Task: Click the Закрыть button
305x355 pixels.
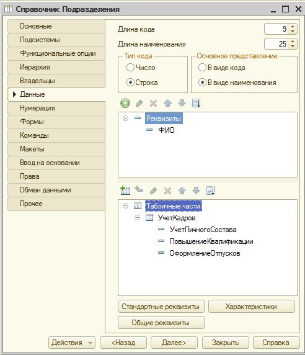Action: [226, 343]
